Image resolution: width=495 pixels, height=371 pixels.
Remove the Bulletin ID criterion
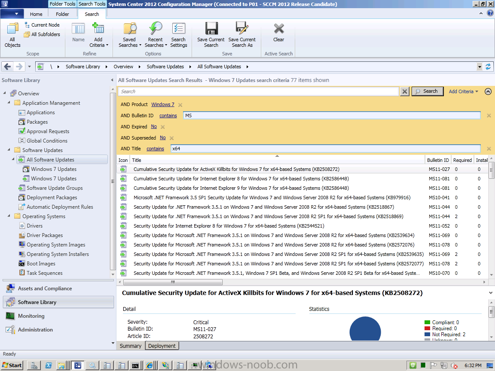(x=489, y=116)
